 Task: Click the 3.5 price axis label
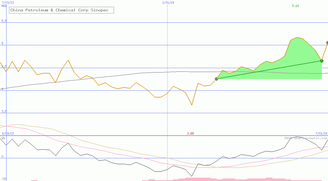coord(4,111)
